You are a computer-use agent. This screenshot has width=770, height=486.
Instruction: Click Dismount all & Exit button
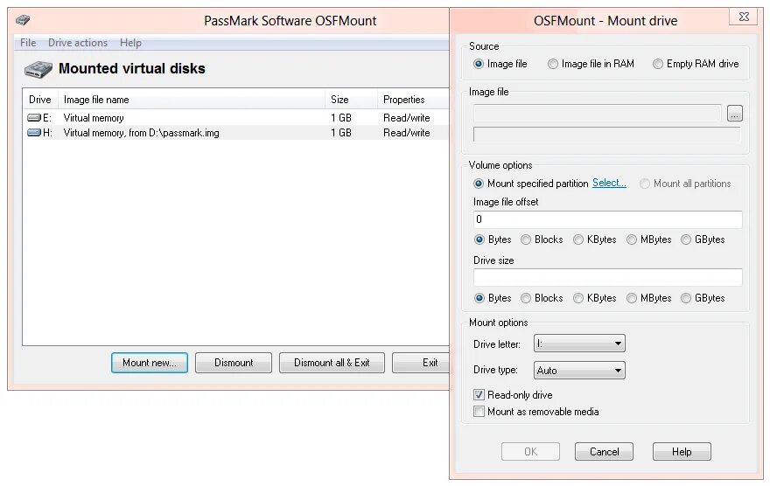point(332,363)
